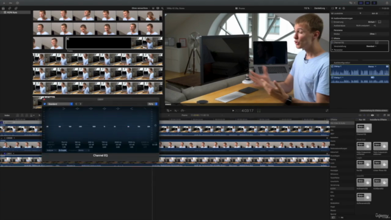Screen dimensions: 391x220
Task: Open Voreinstellung Standard dropdown in inspector
Action: click(x=371, y=46)
